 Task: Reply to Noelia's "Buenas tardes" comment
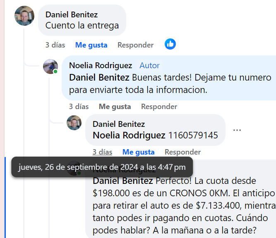159,107
